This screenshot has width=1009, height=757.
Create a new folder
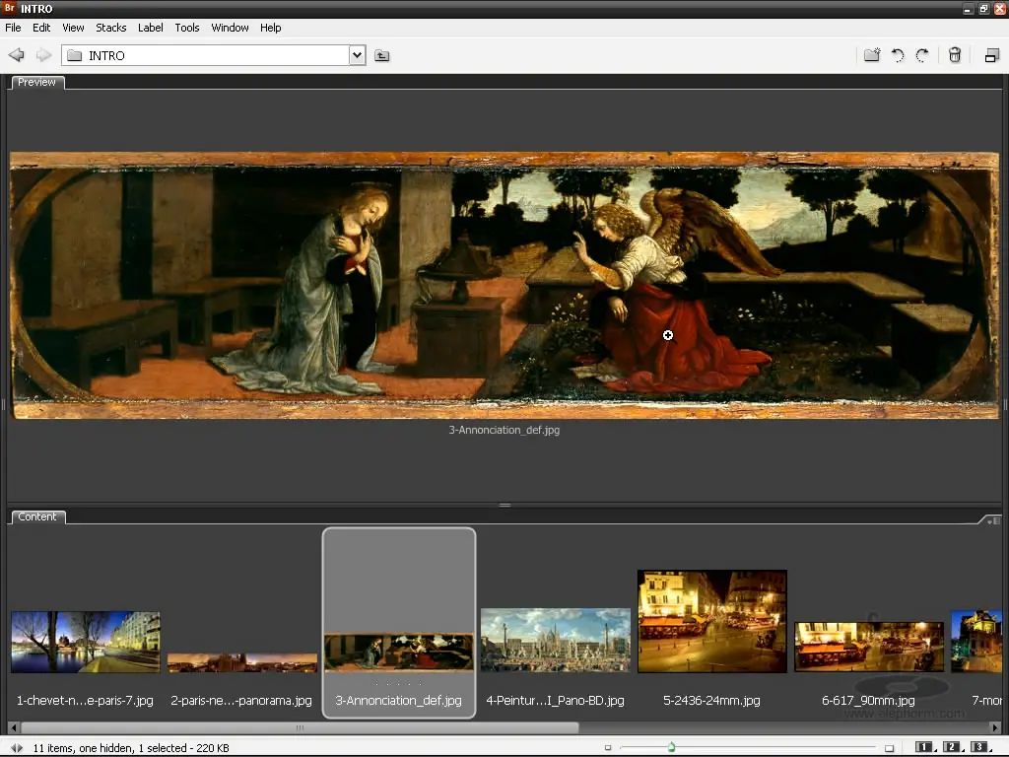872,55
